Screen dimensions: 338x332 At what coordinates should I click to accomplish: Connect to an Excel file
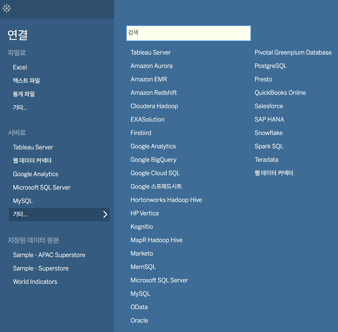[x=20, y=67]
